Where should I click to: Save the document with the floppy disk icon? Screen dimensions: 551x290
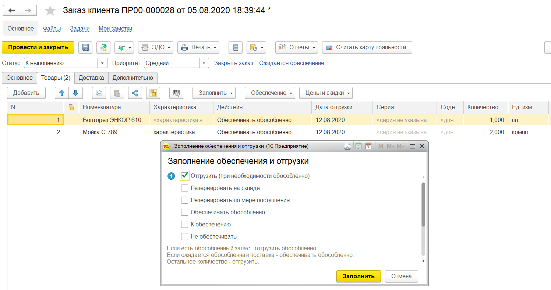[85, 47]
